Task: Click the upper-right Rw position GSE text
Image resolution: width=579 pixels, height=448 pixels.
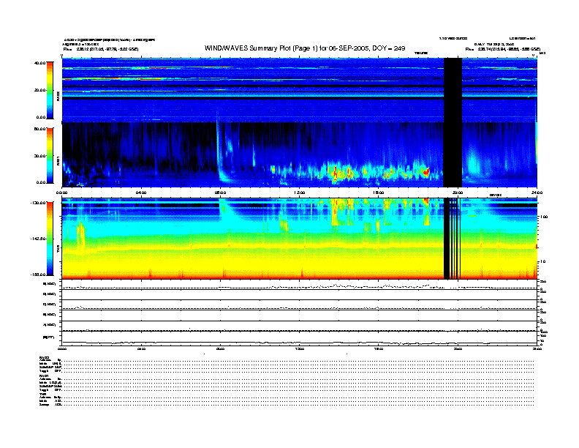Action: pyautogui.click(x=502, y=49)
